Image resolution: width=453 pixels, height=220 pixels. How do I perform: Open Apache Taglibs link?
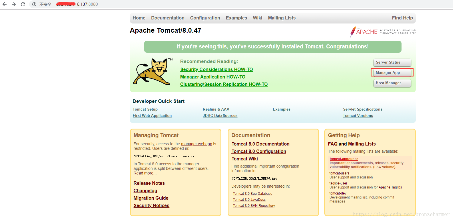390,187
